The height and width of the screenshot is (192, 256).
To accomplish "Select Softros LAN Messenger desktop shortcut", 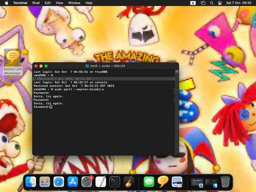I will [12, 62].
